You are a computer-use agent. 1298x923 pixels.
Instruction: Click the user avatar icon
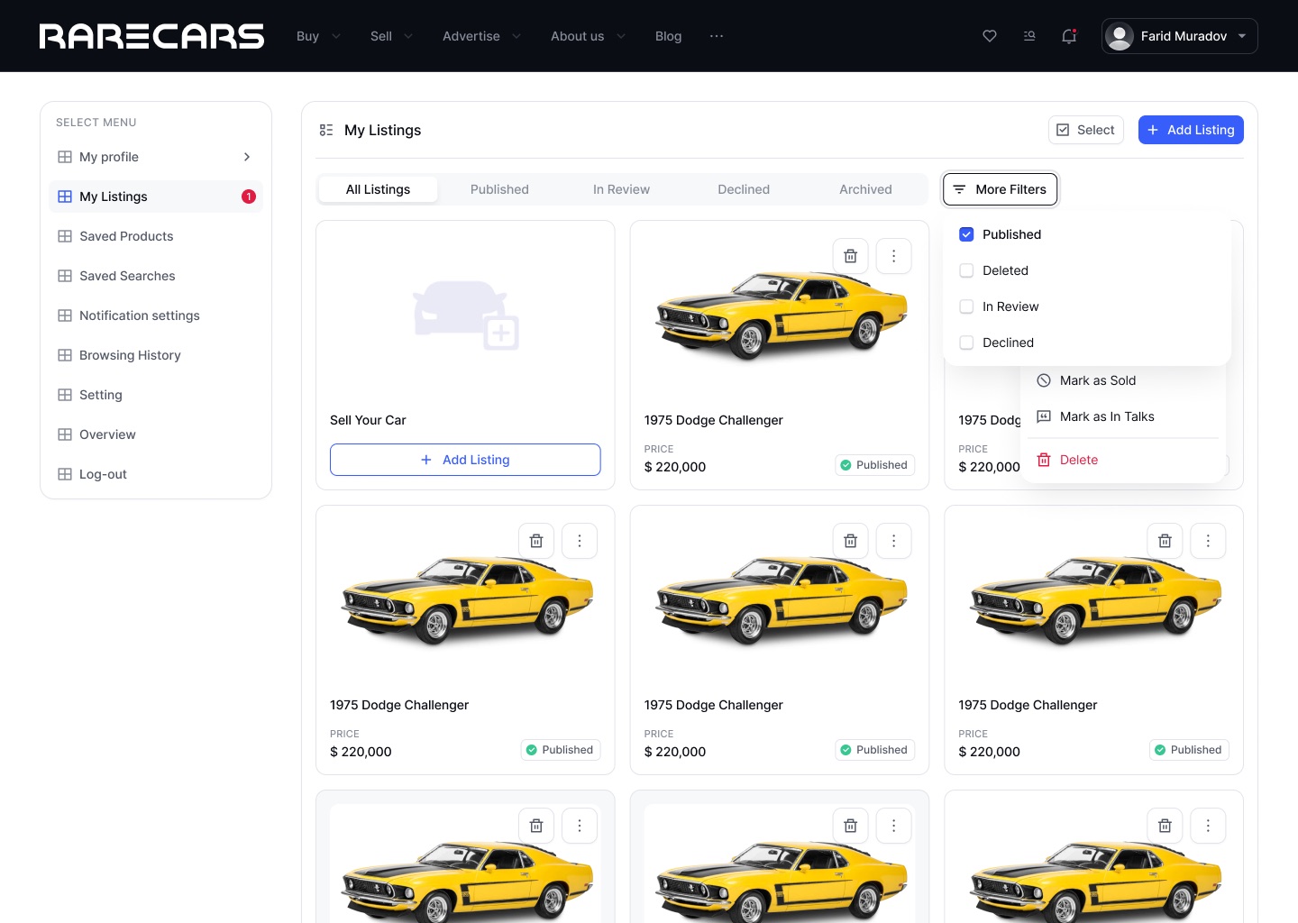point(1120,36)
